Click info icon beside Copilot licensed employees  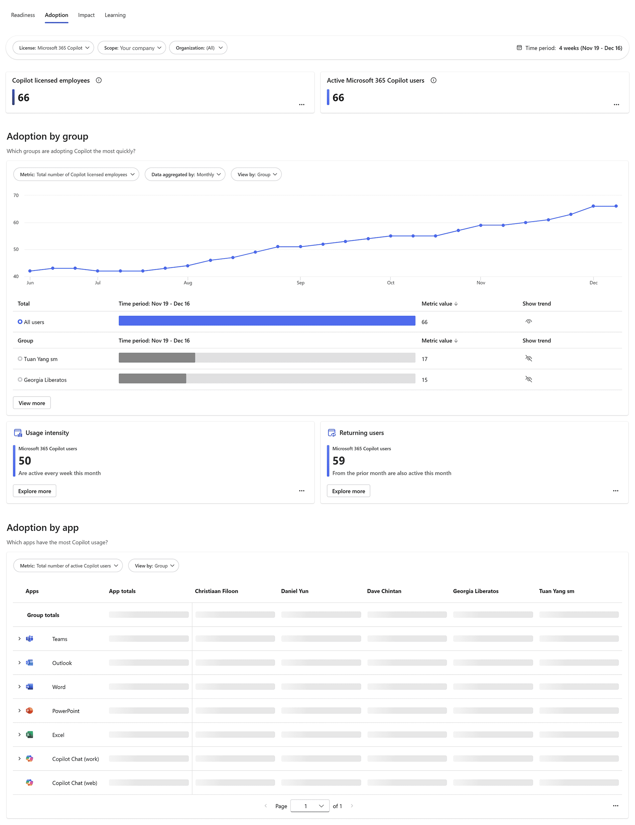click(99, 80)
